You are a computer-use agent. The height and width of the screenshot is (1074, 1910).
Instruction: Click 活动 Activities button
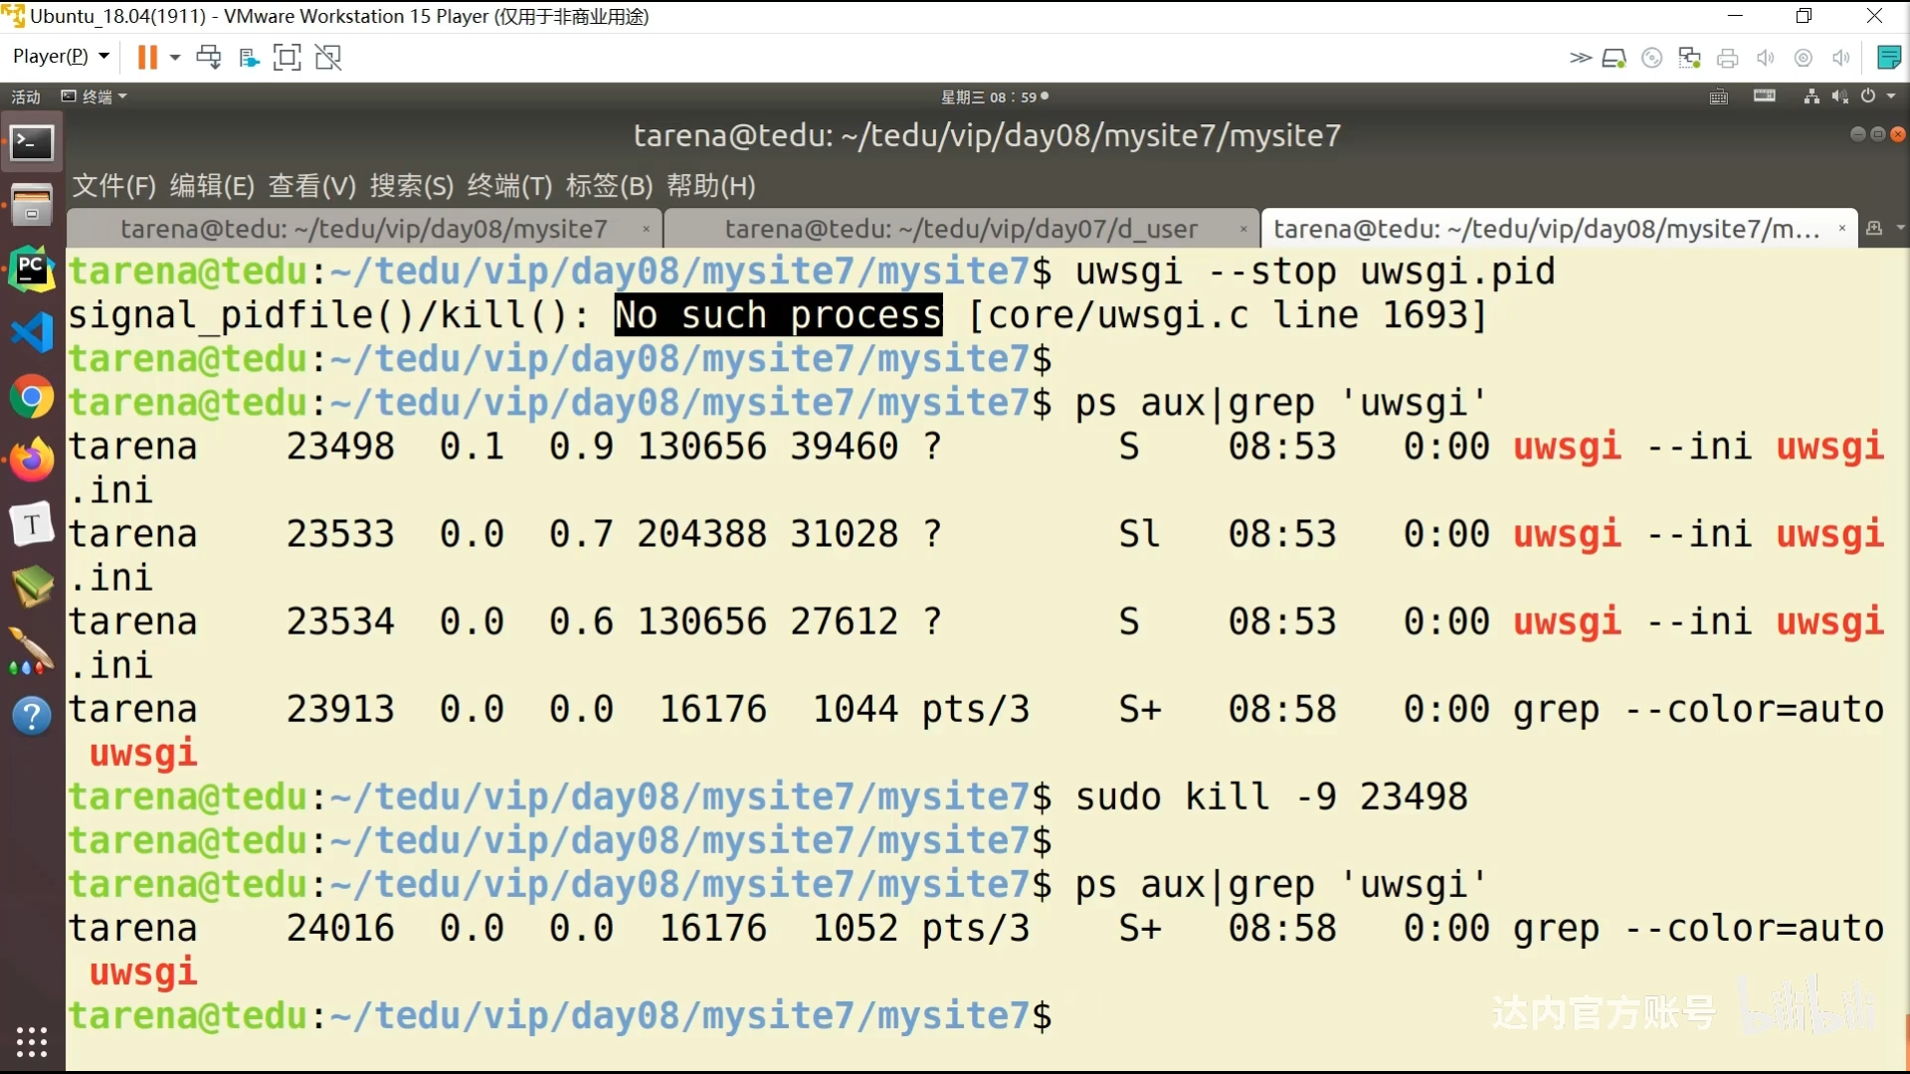pos(26,96)
